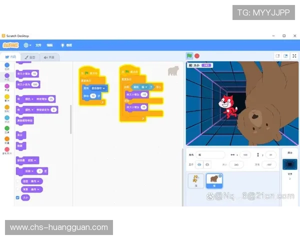Switch to the 造型 (Costumes) tab

[x=30, y=57]
